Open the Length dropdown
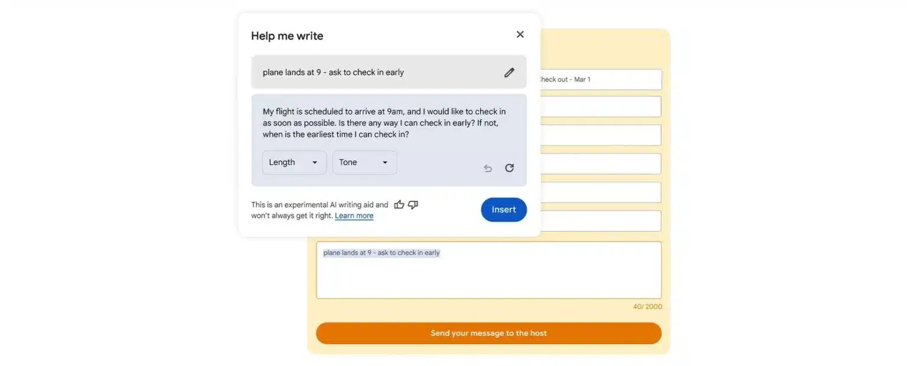907x366 pixels. (x=293, y=162)
